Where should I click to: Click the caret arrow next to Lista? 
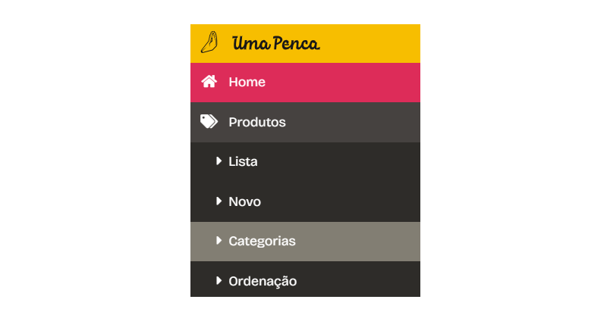219,161
